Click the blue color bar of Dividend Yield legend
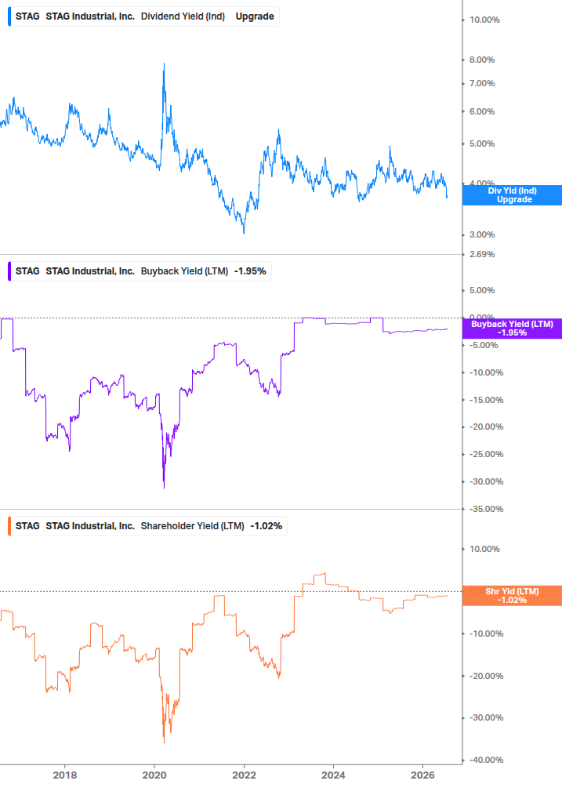The height and width of the screenshot is (788, 562). pos(9,16)
